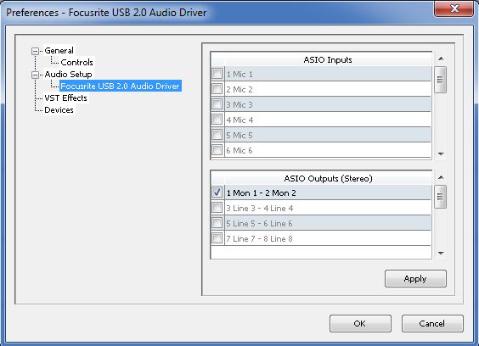Check 7 Line 7 - 8 Line 8 output
The width and height of the screenshot is (479, 346).
217,238
